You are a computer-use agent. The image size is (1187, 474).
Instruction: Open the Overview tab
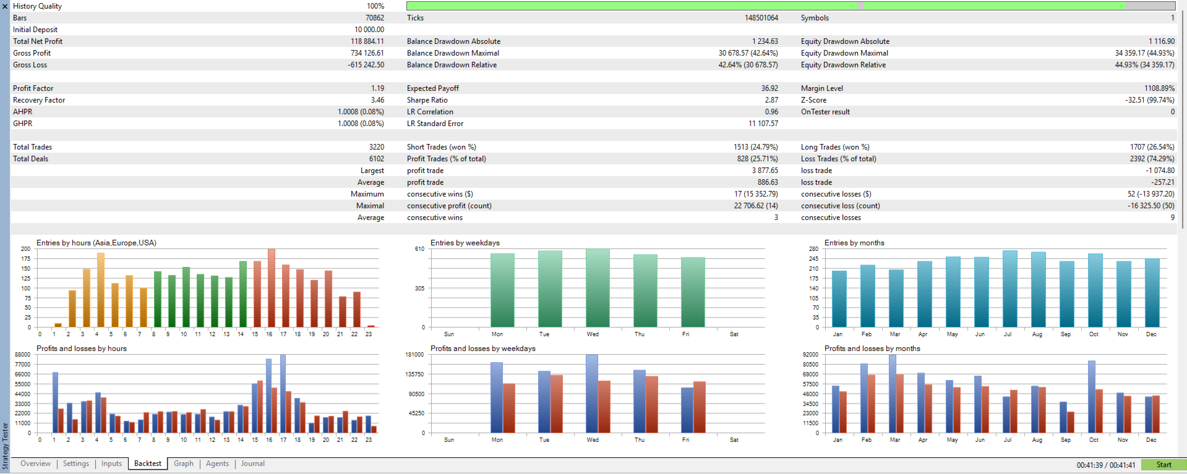click(x=35, y=463)
